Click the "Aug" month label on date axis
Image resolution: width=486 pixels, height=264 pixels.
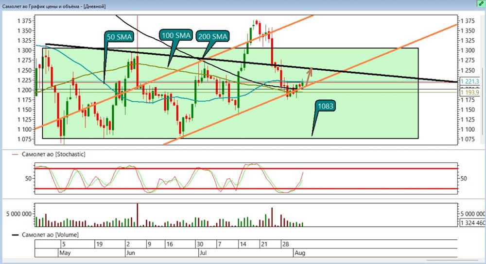(x=300, y=253)
